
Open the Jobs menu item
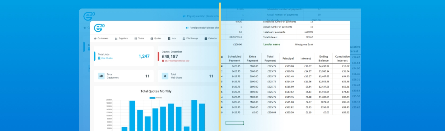[174, 38]
